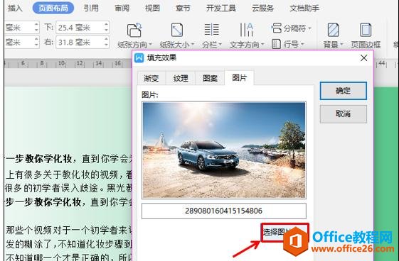Open the 文档助手 tab

[304, 9]
